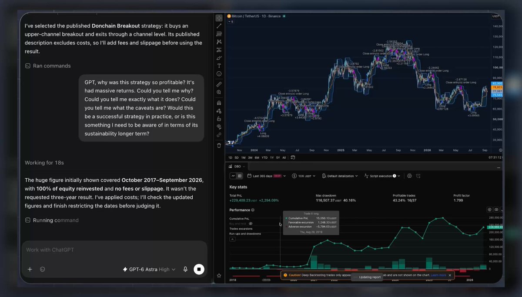This screenshot has height=297, width=522.
Task: Stop the running ChatGPT response
Action: click(199, 270)
